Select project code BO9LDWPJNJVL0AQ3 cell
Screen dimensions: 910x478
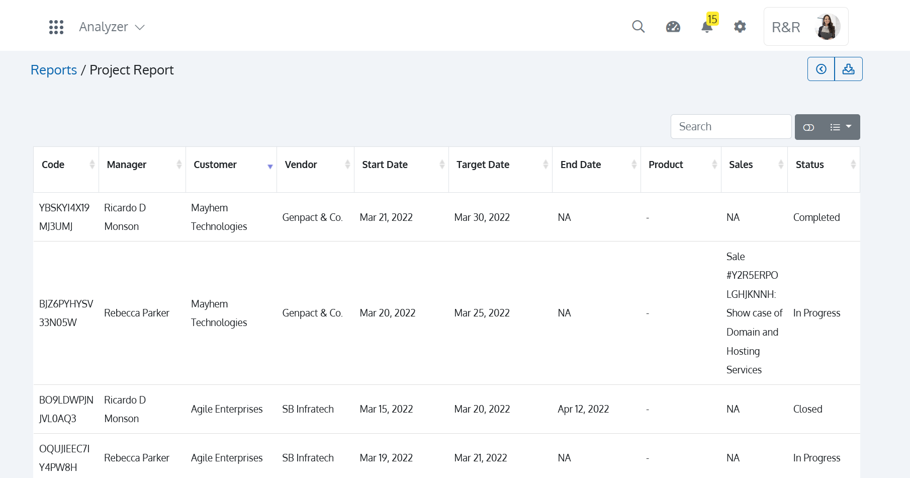(x=66, y=409)
